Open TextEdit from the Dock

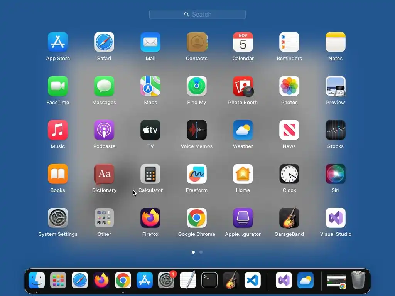[x=188, y=280]
